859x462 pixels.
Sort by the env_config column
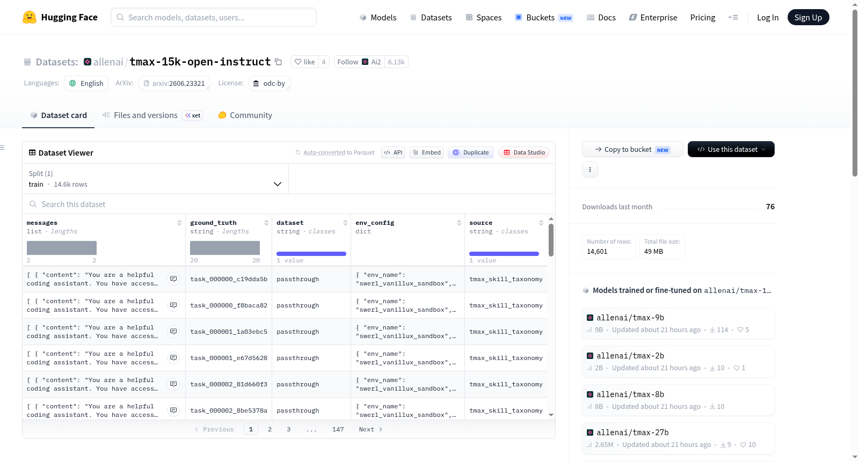click(459, 223)
